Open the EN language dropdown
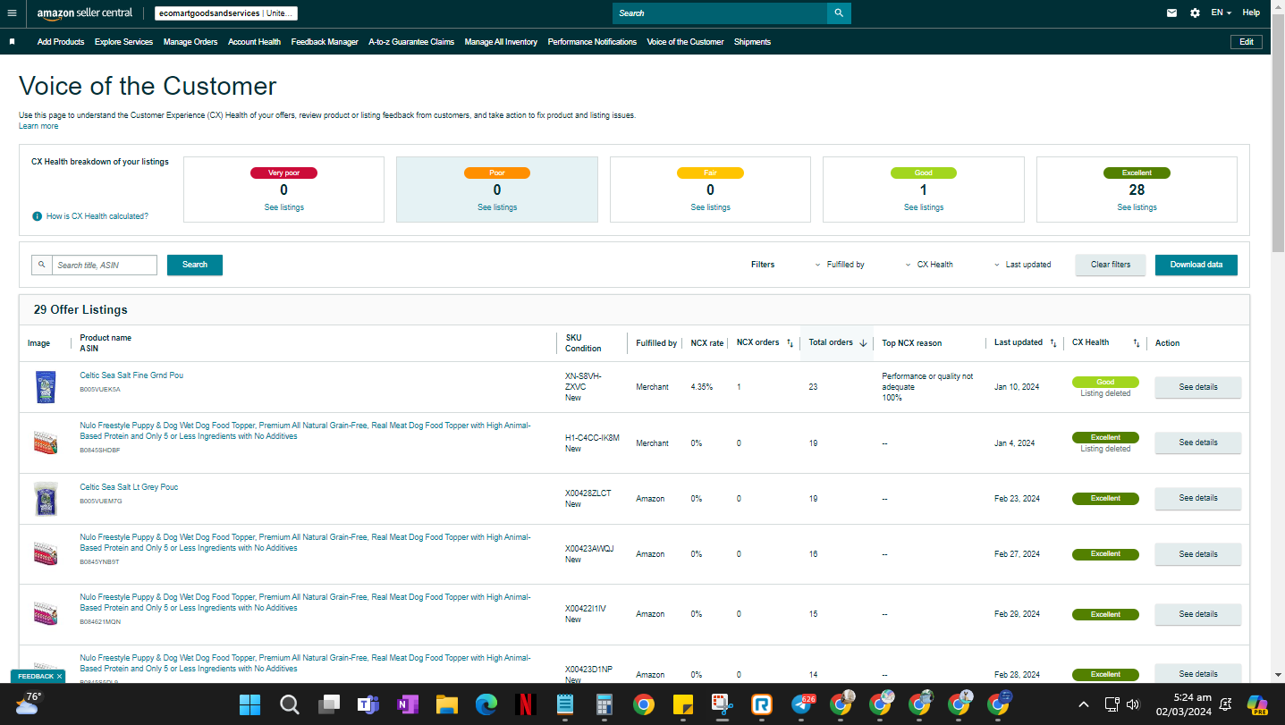The image size is (1285, 725). click(x=1221, y=13)
